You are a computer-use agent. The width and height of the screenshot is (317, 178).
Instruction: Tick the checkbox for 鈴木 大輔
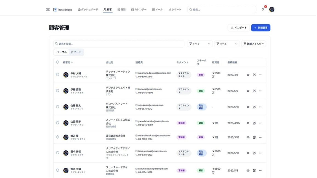[58, 170]
